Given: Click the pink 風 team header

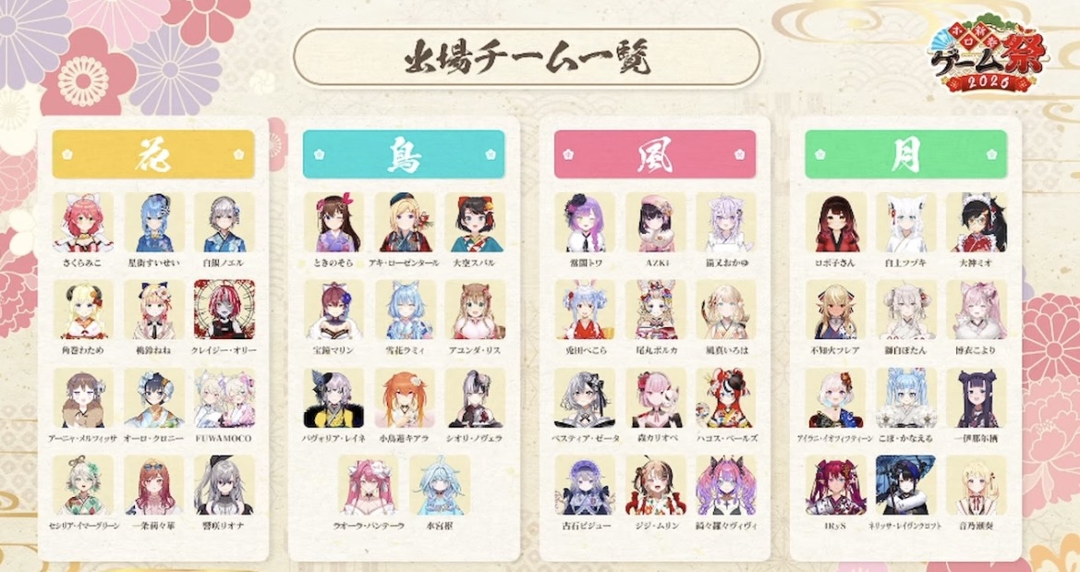Looking at the screenshot, I should [x=655, y=154].
